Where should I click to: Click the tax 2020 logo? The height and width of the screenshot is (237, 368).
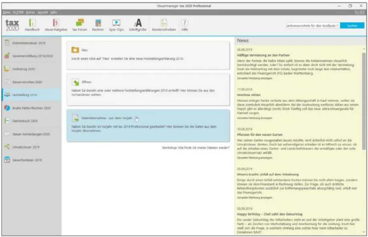12,25
